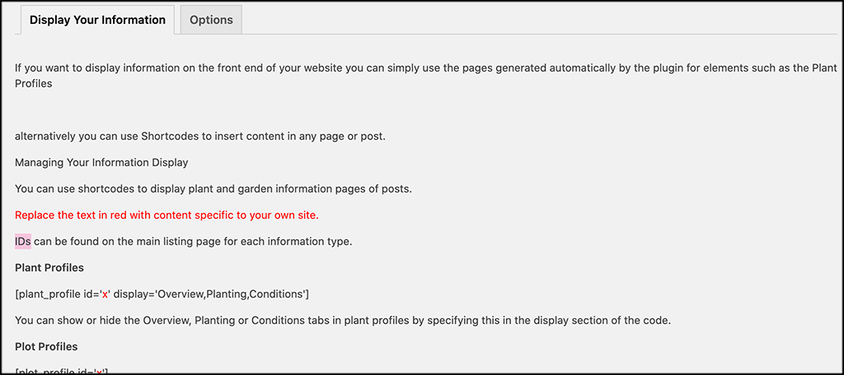Click the red x in plant_profile shortcode

click(105, 294)
